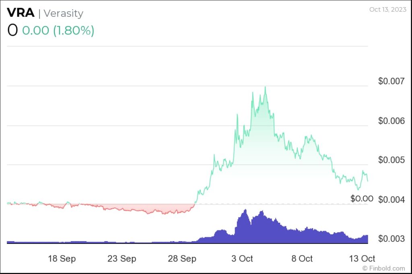This screenshot has width=412, height=274.
Task: Click the VRA ticker symbol
Action: (21, 12)
